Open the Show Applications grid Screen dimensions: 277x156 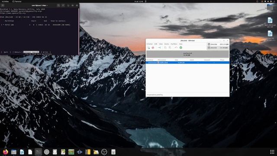point(272,152)
